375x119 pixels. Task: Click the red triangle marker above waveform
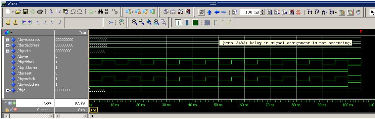pyautogui.click(x=361, y=32)
